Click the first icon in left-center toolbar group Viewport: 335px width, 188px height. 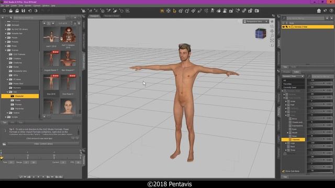point(84,10)
